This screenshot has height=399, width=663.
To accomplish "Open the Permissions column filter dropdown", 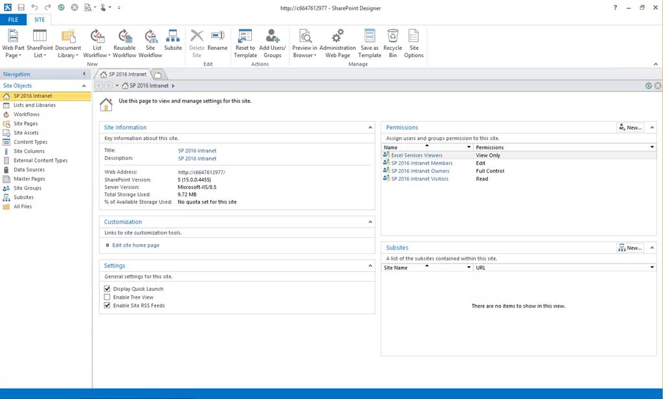I will tap(652, 147).
